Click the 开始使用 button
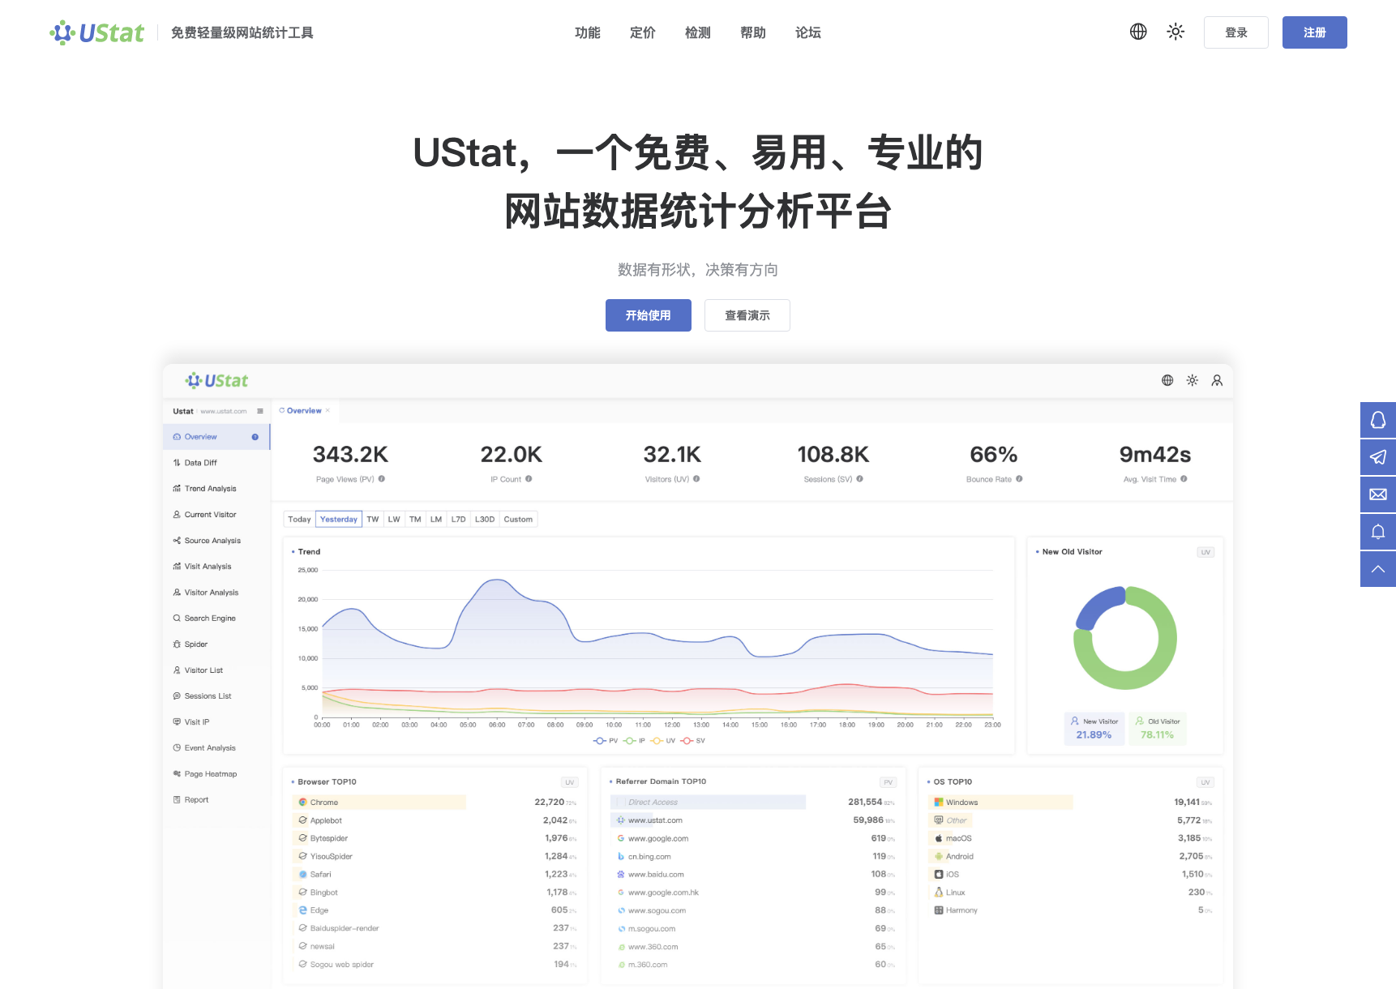Screen dimensions: 1396x989 click(648, 315)
